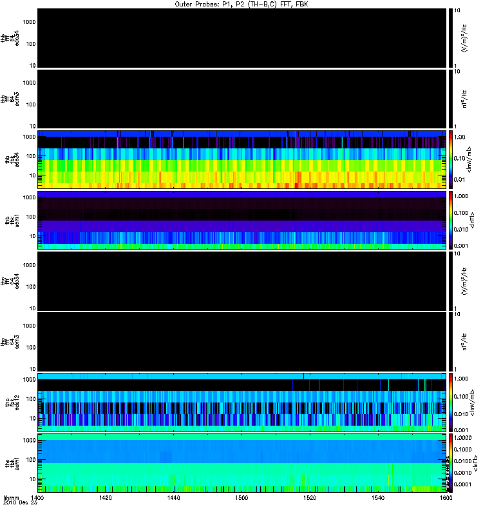This screenshot has height=516, width=483.
Task: Click the 100 y-axis tick of thc fff edc34
Action: tap(31, 287)
